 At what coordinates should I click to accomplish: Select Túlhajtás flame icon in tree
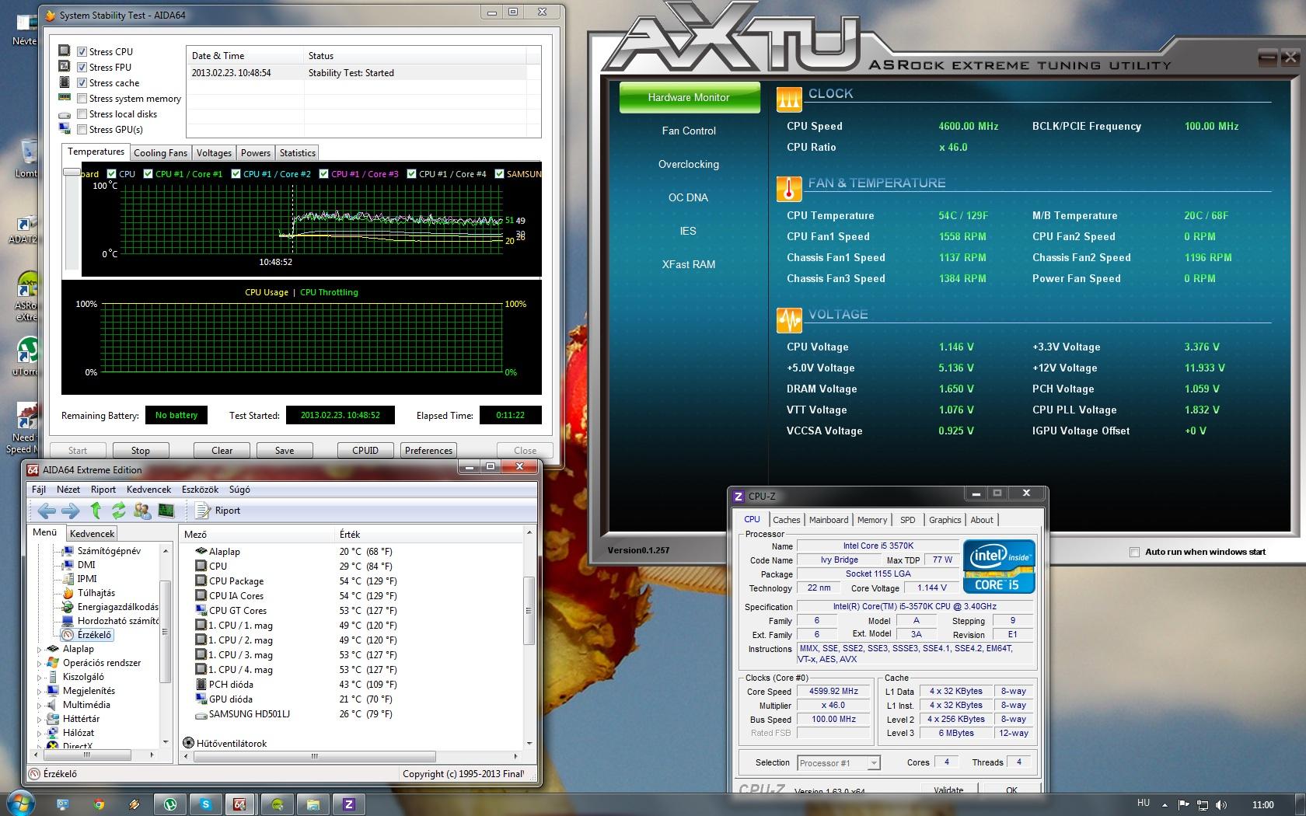coord(68,593)
